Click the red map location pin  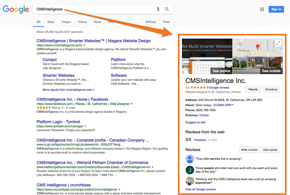pyautogui.click(x=258, y=47)
